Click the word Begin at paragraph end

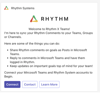pyautogui.click(x=9, y=76)
